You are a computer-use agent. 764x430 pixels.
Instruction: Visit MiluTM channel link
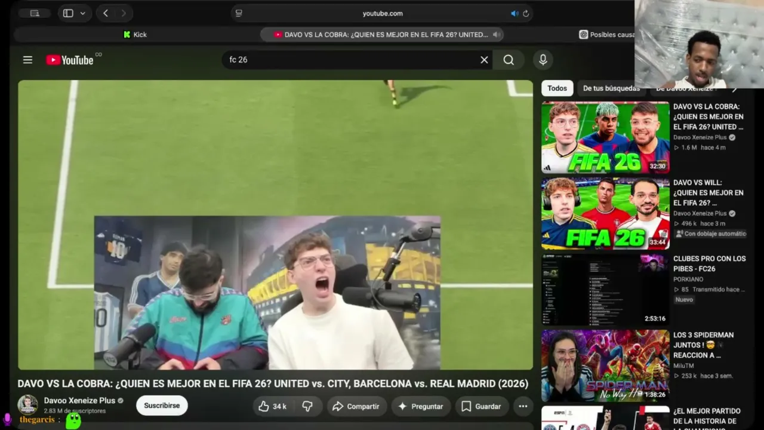click(x=684, y=365)
